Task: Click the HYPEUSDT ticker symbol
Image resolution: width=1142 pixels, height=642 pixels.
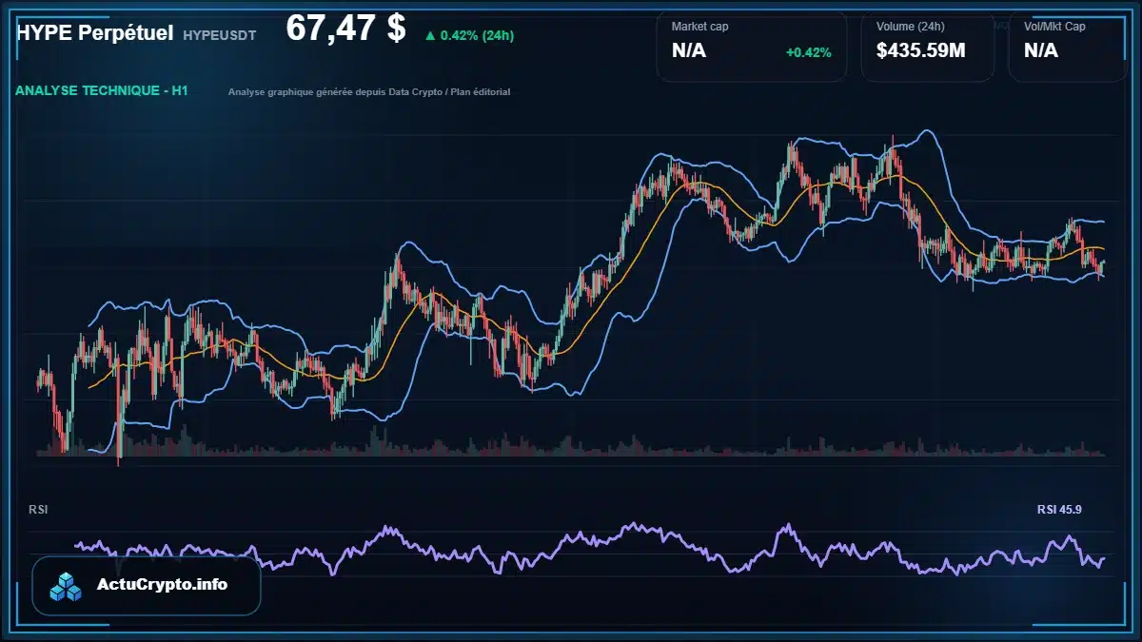Action: tap(221, 35)
